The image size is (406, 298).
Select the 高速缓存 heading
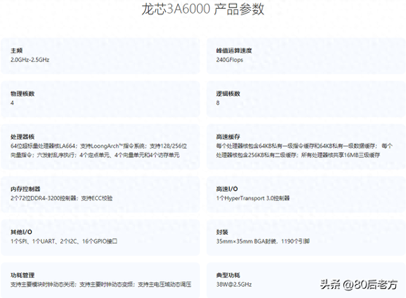tap(228, 137)
